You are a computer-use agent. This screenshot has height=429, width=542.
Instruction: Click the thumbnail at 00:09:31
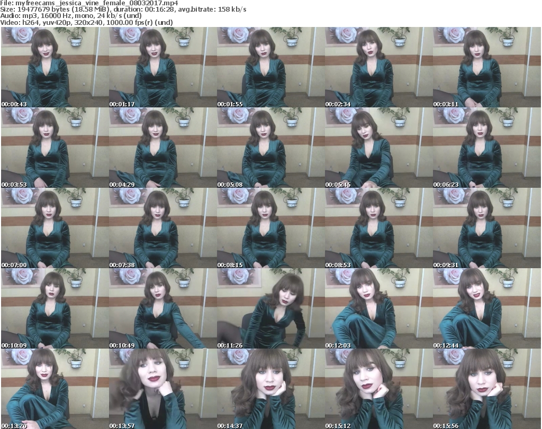(x=487, y=228)
